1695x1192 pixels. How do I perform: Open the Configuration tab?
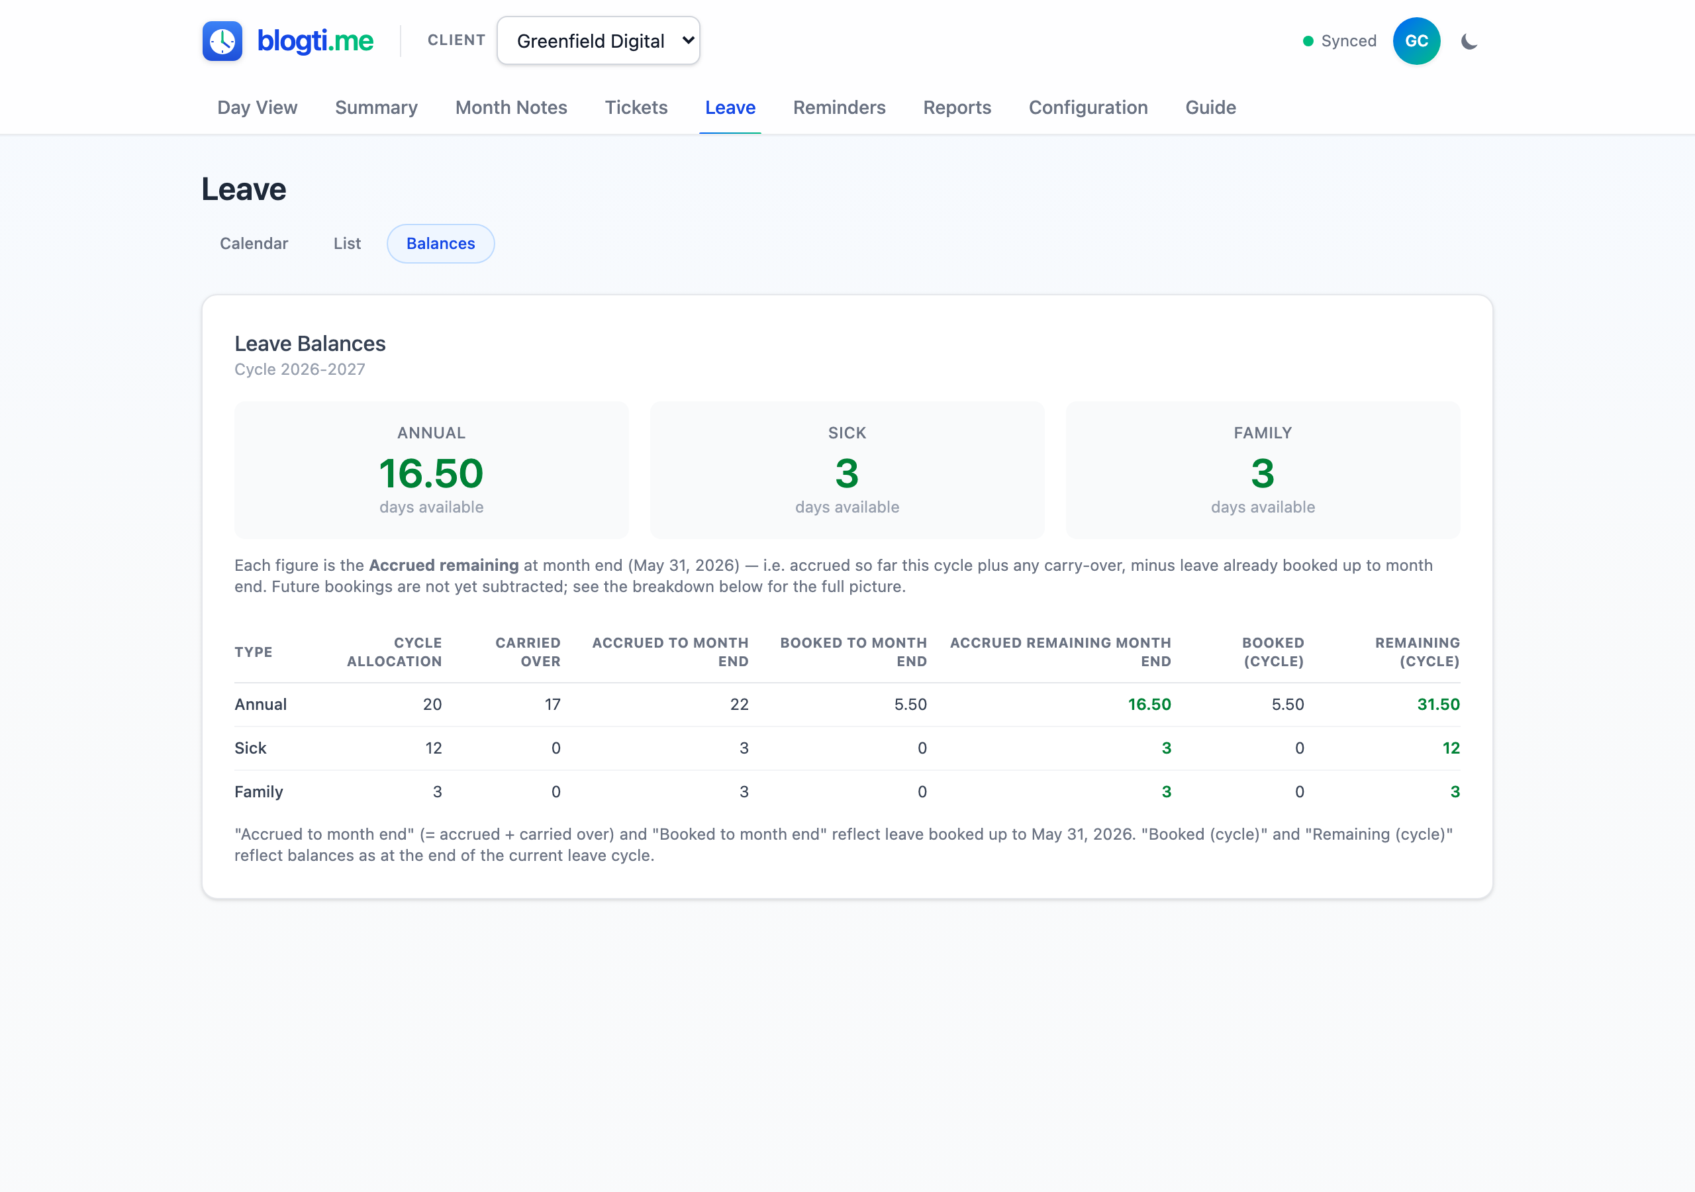tap(1088, 108)
